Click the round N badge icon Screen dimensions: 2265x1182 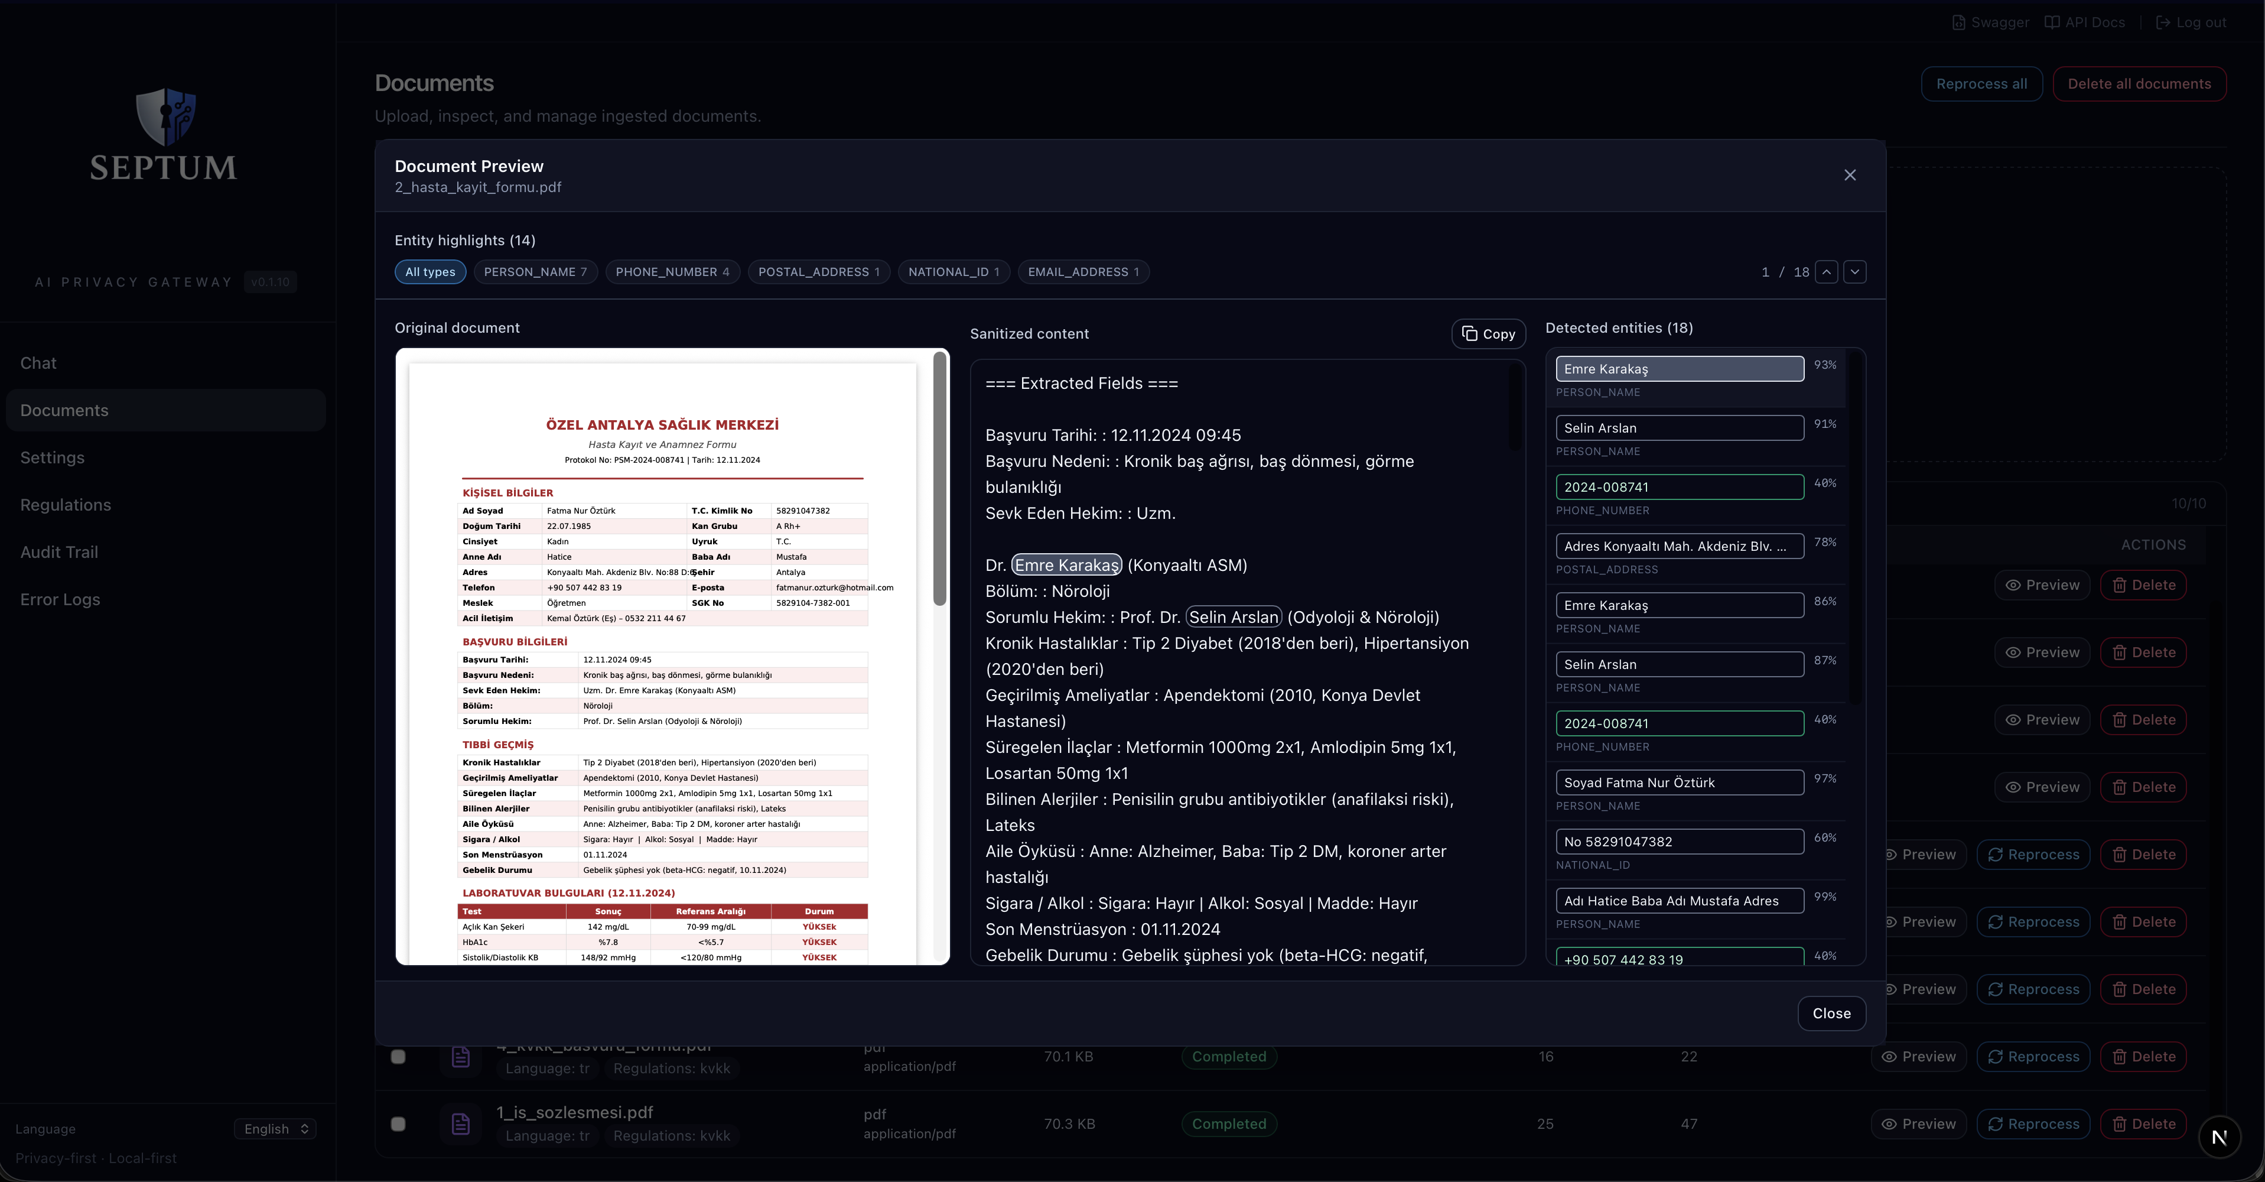click(2220, 1137)
